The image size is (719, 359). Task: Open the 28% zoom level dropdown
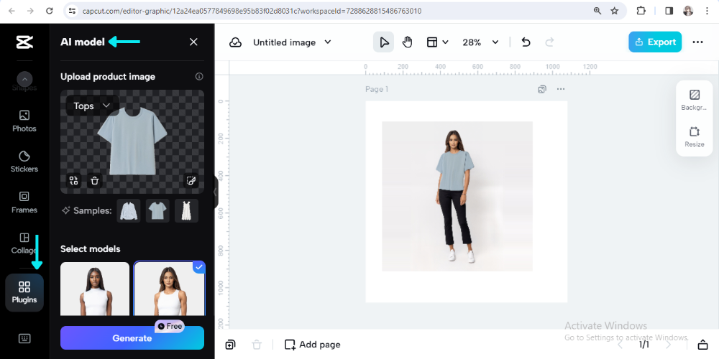click(480, 42)
